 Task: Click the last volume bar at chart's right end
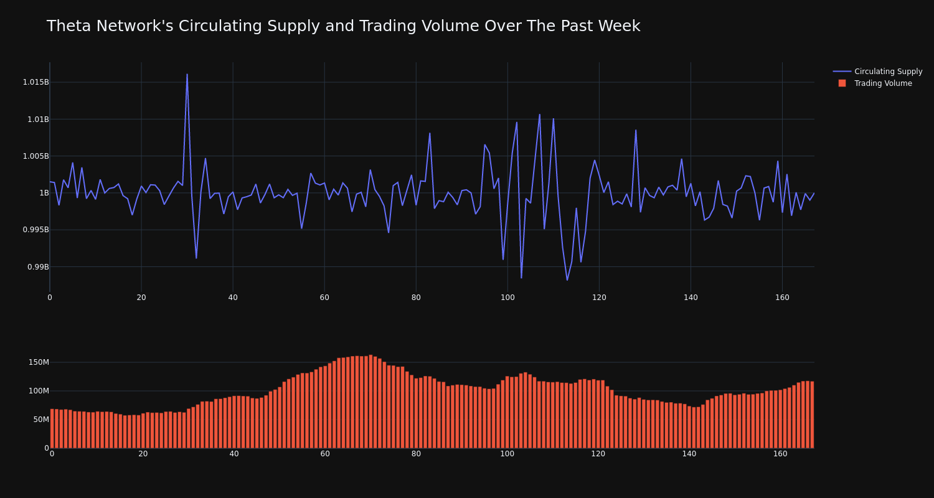pyautogui.click(x=812, y=415)
